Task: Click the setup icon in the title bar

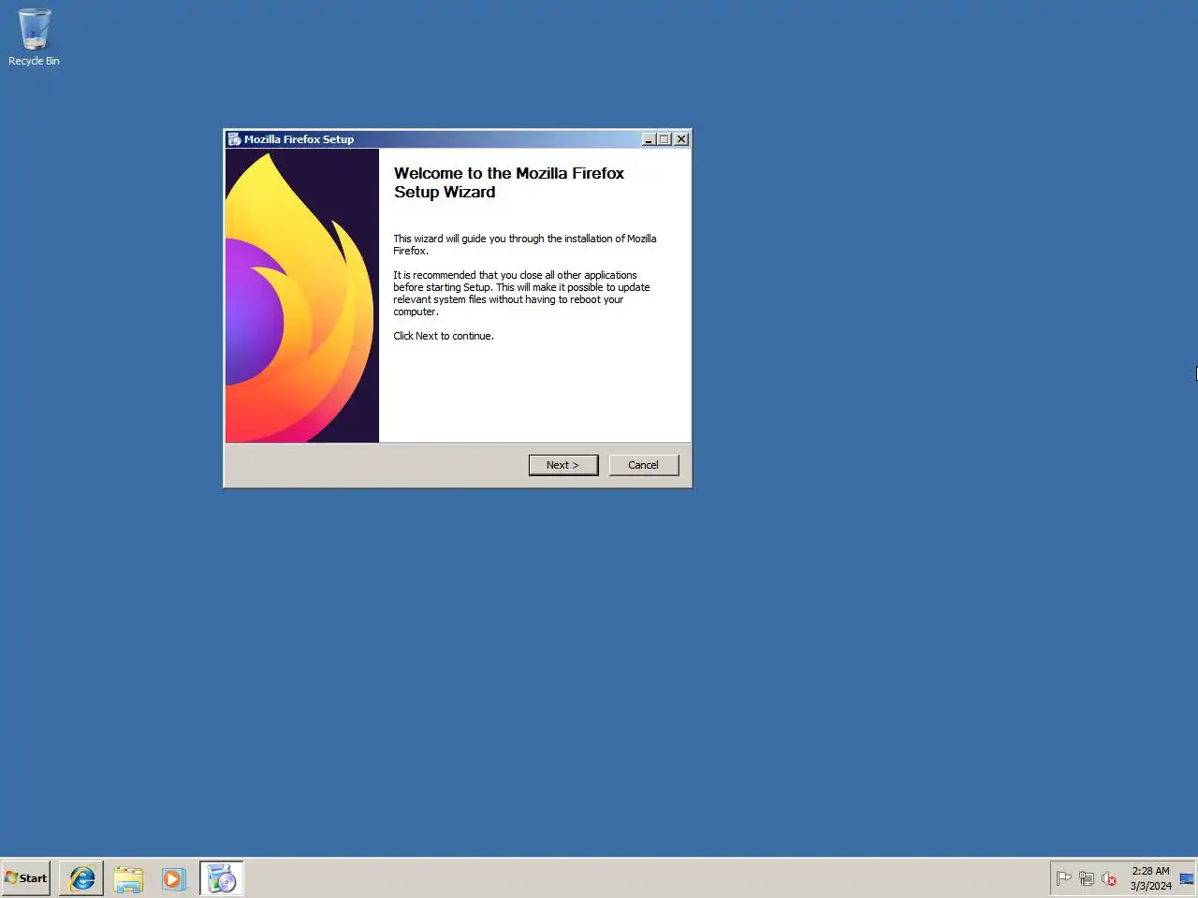Action: coord(234,138)
